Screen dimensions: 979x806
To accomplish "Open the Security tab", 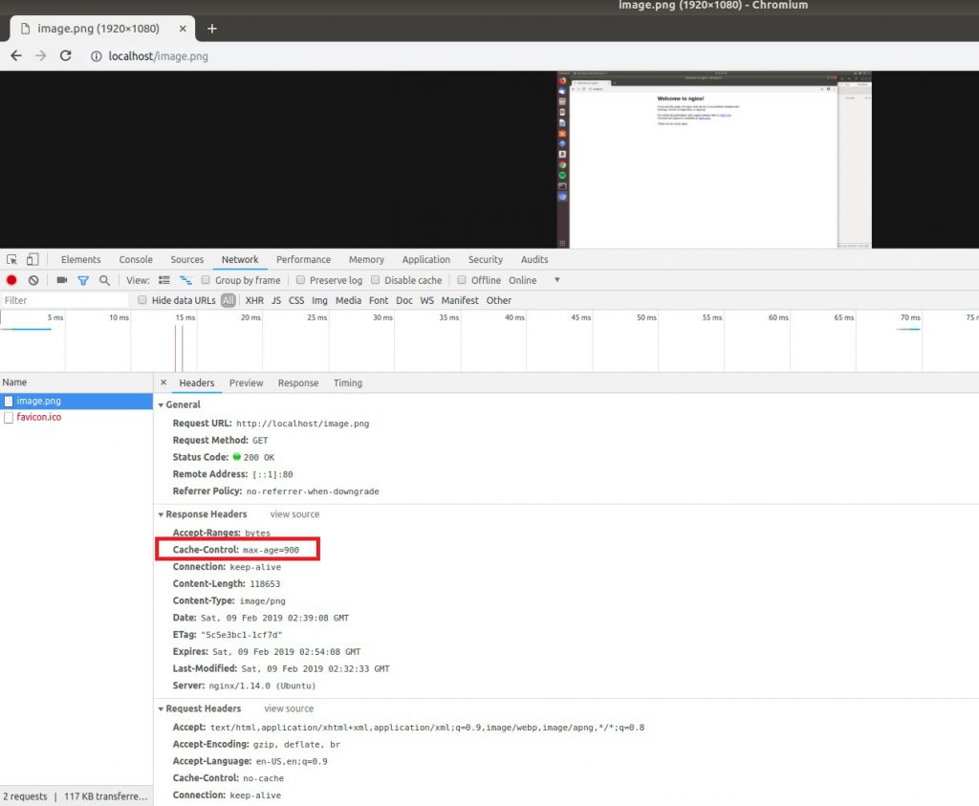I will click(485, 260).
